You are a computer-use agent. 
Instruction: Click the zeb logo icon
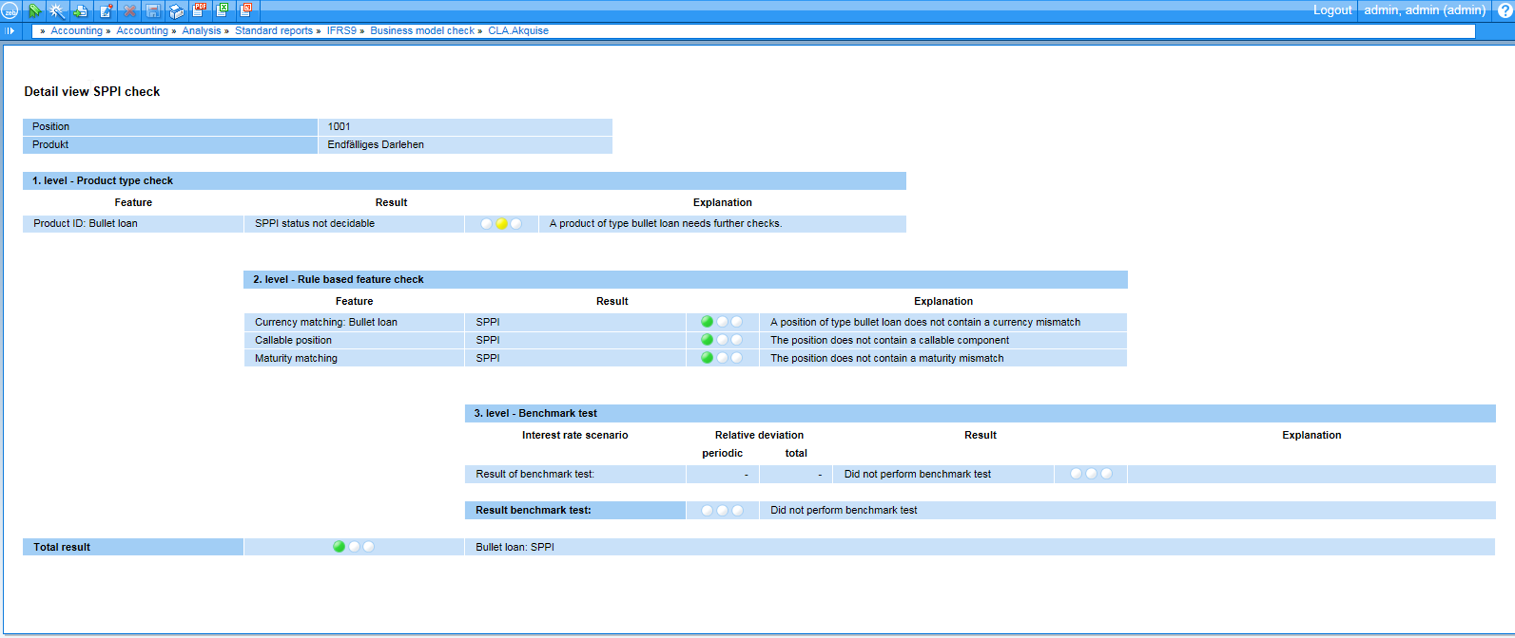coord(10,10)
